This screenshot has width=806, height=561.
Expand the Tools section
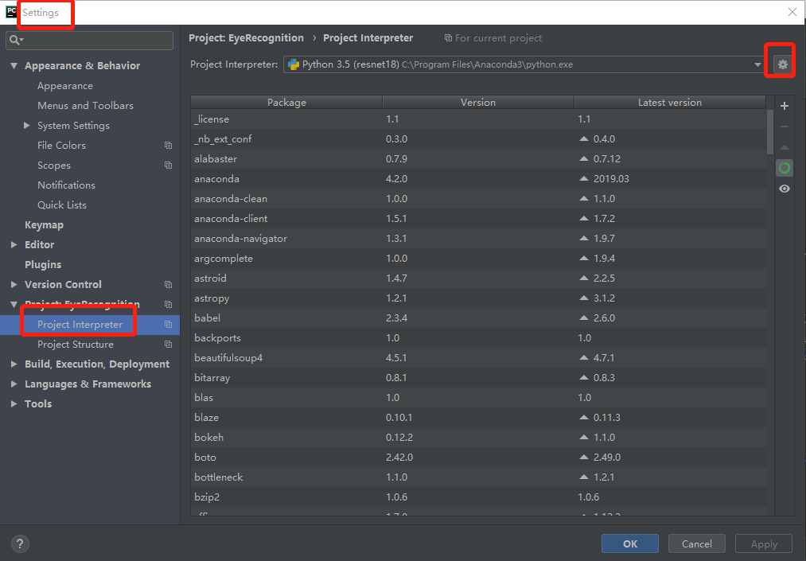(14, 403)
